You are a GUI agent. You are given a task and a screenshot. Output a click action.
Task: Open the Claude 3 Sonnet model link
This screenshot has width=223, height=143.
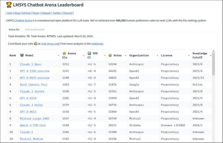(x=32, y=91)
